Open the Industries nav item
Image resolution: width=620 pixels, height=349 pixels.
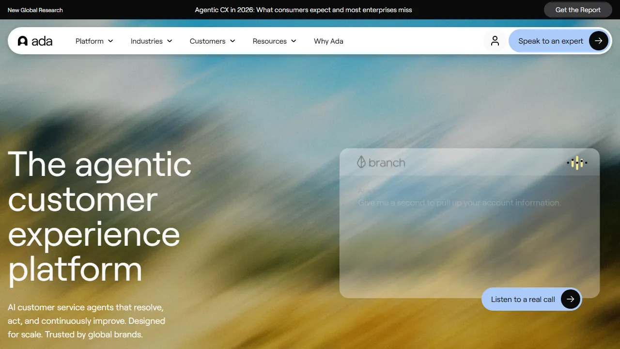(x=152, y=41)
